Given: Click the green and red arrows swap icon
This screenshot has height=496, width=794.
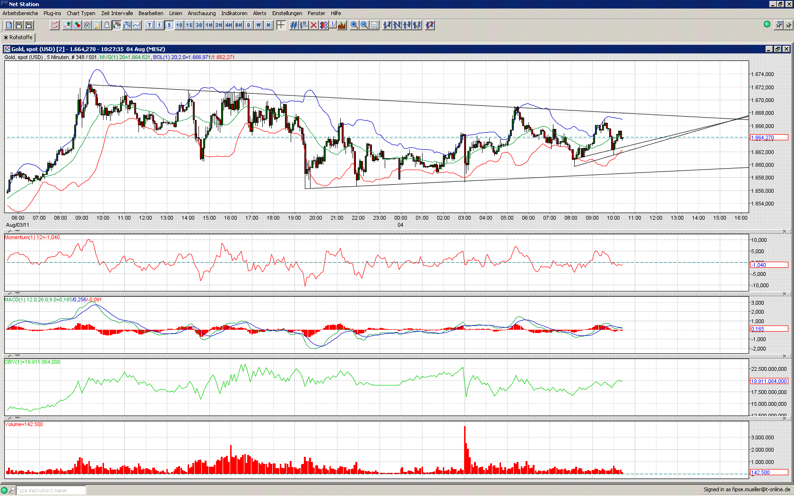Looking at the screenshot, I should click(78, 25).
